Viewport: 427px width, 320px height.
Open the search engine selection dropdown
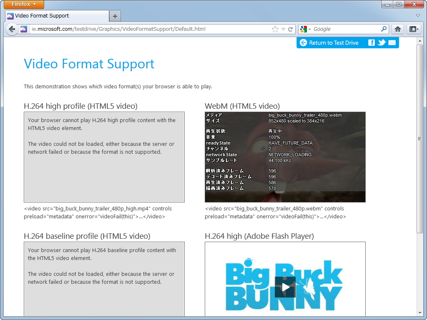309,29
